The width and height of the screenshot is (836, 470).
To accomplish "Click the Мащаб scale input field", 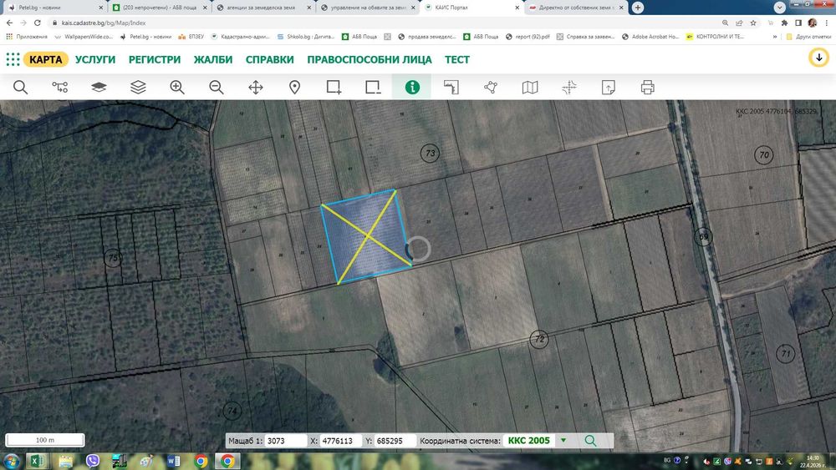I will click(285, 441).
